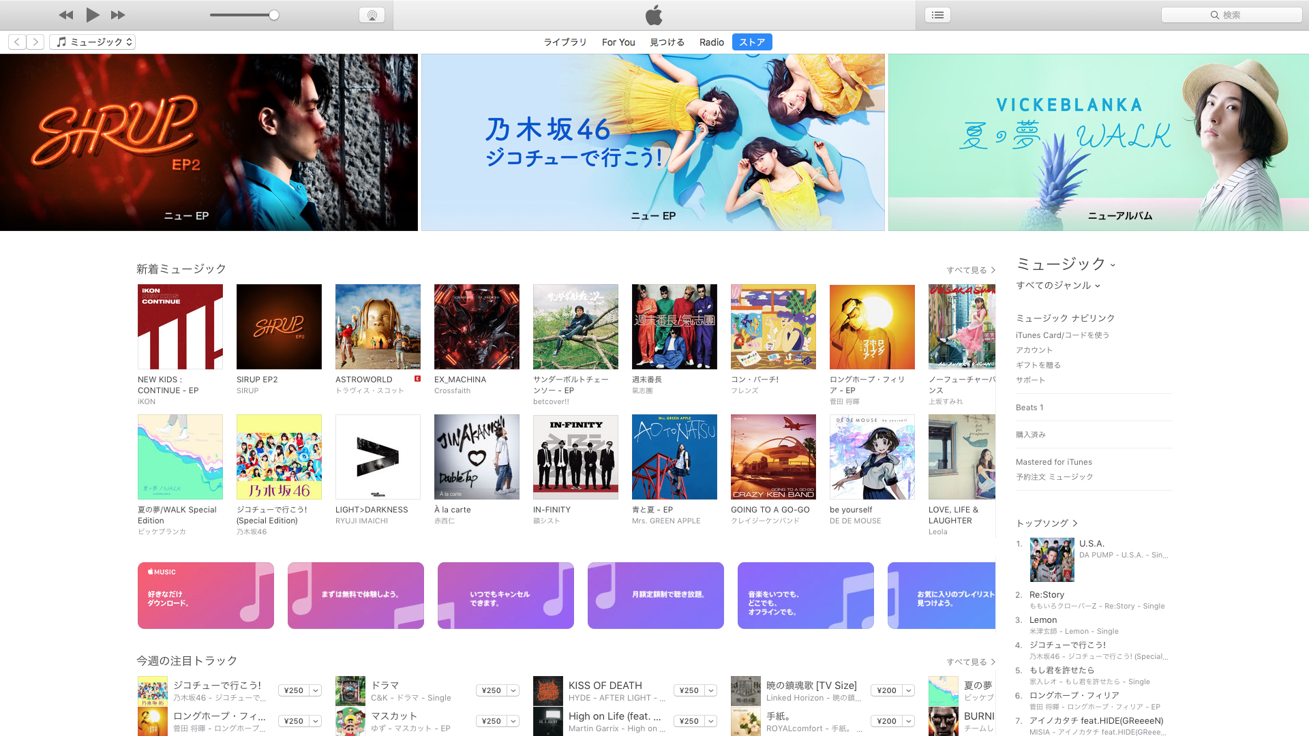Screen dimensions: 1309x736
Task: Open dropdown arrow next to KISS OF DEATH price
Action: point(711,690)
